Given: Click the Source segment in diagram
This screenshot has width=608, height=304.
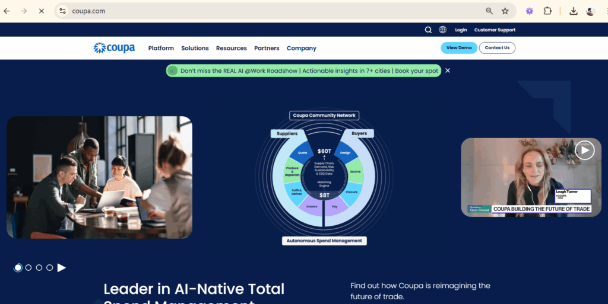Looking at the screenshot, I should point(355,171).
